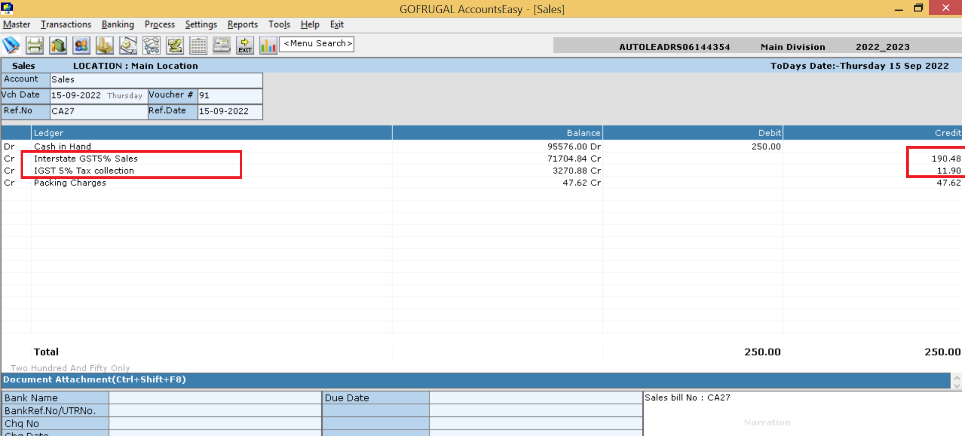Click the blue book and pen toolbar icon
This screenshot has height=436, width=965.
pyautogui.click(x=11, y=46)
